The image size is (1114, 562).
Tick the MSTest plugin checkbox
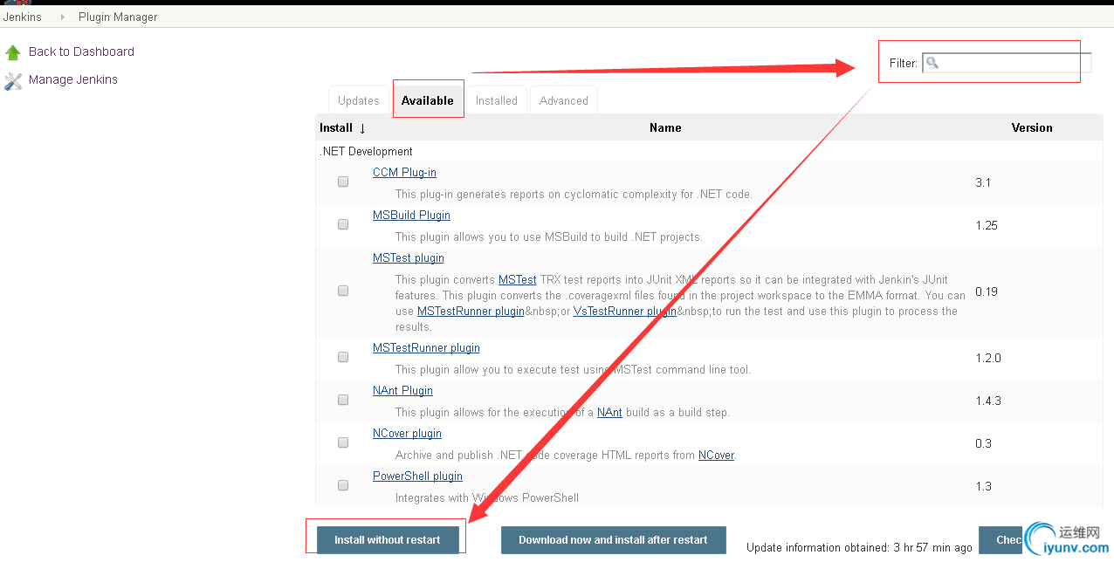coord(343,291)
